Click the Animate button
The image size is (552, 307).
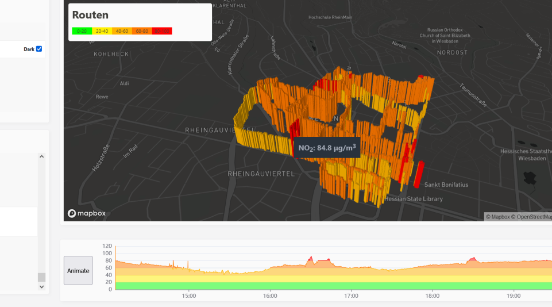(x=78, y=270)
